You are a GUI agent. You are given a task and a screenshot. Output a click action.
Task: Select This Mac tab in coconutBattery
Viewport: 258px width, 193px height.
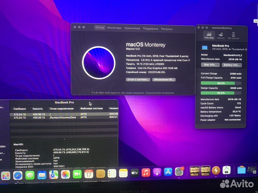[209, 35]
